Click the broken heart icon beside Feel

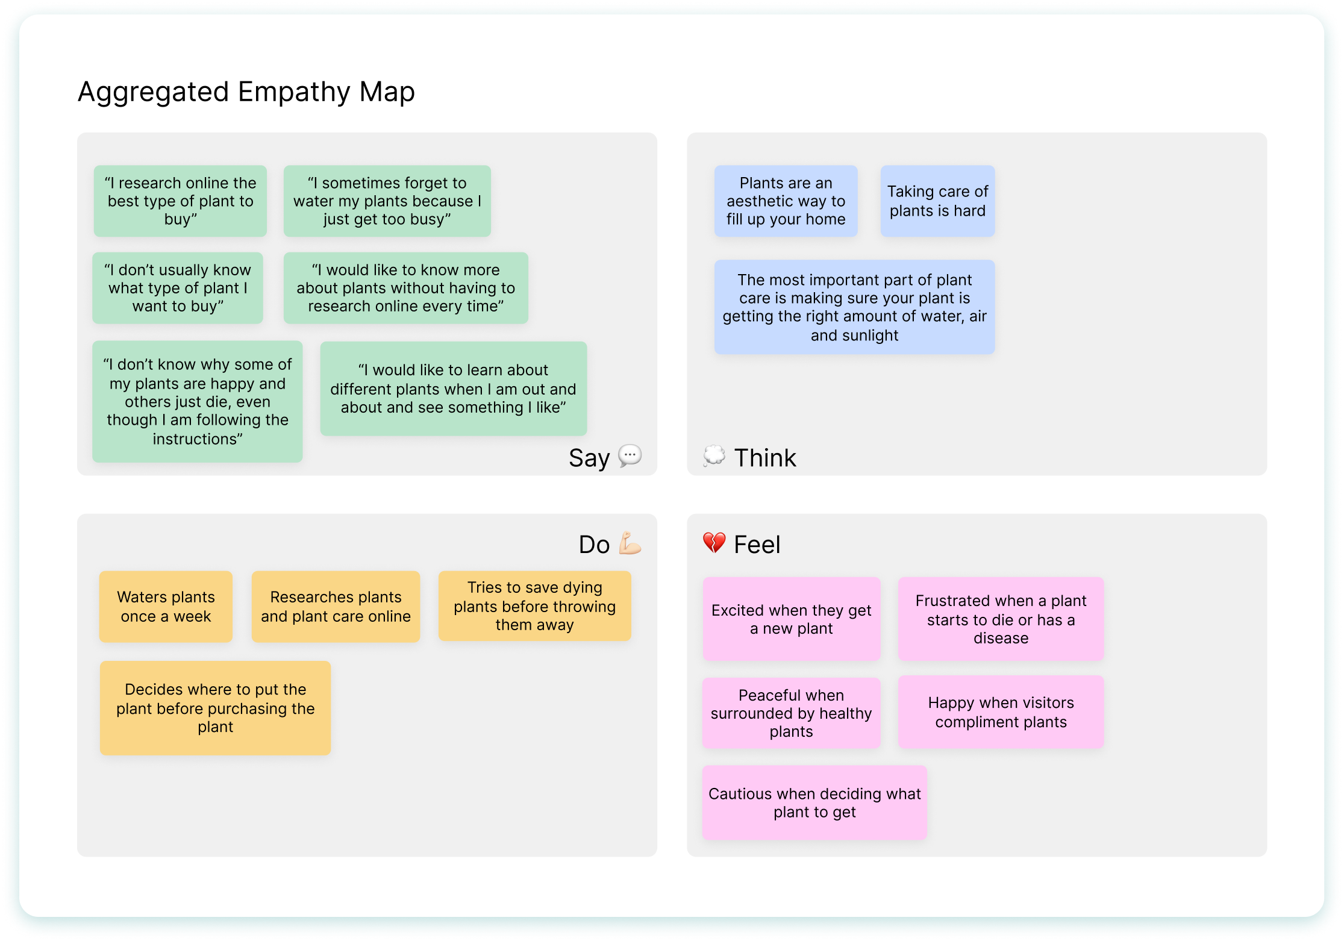click(714, 543)
